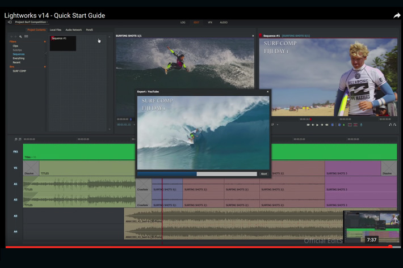Jump to the sequence start in the viewer

tap(308, 125)
